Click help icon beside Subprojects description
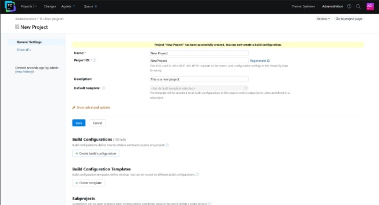This screenshot has width=379, height=205. (x=210, y=203)
